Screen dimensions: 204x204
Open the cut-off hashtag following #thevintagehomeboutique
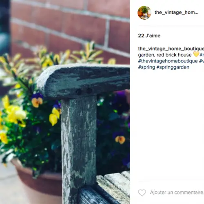pos(202,61)
